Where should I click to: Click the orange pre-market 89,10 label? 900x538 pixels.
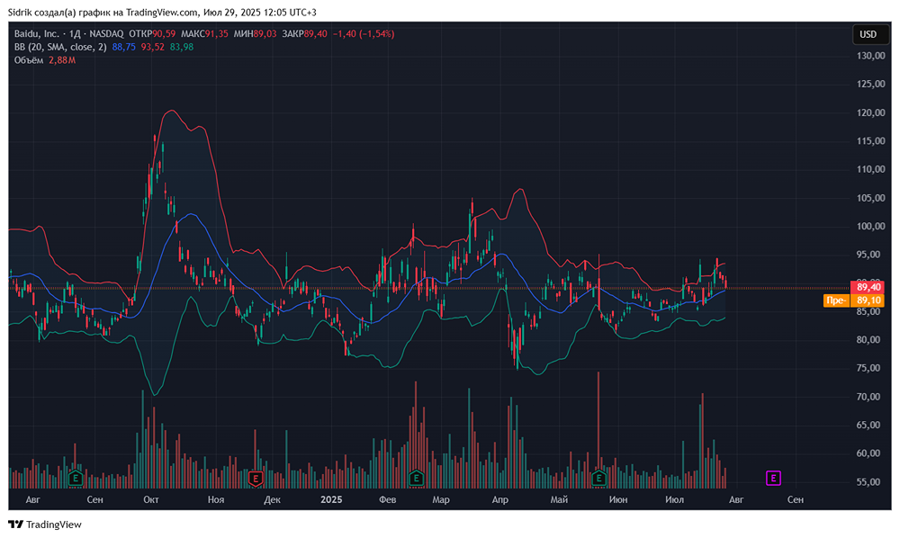[855, 300]
